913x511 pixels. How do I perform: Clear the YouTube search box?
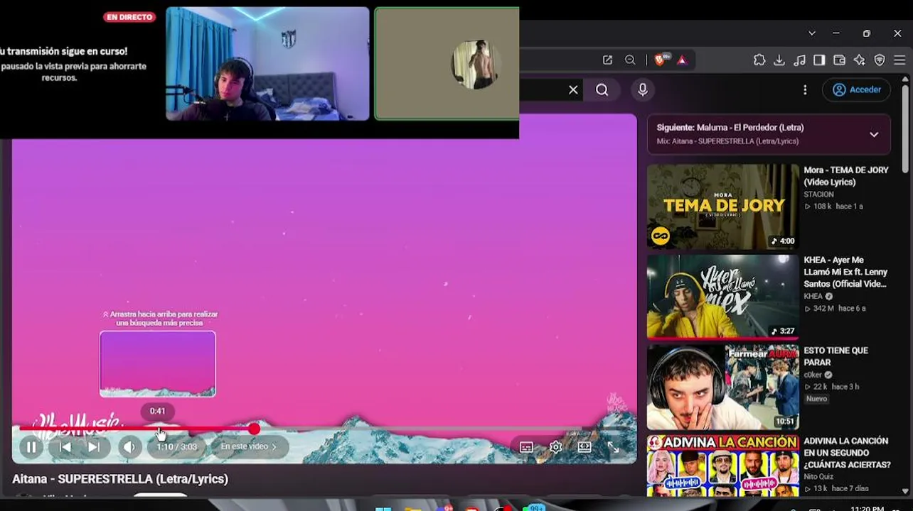[x=573, y=90]
